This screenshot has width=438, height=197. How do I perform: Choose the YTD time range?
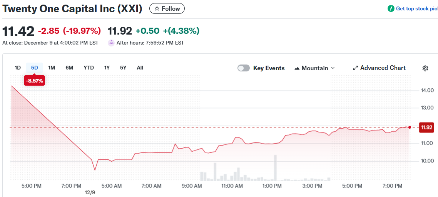[89, 68]
